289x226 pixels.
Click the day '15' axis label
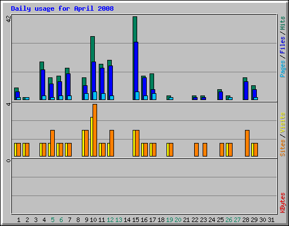click(x=135, y=220)
